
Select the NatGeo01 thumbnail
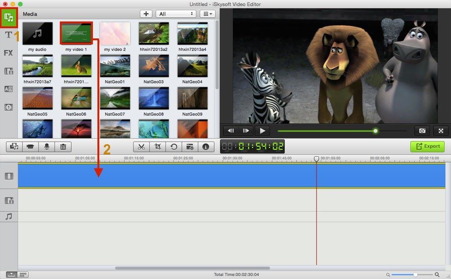[115, 66]
